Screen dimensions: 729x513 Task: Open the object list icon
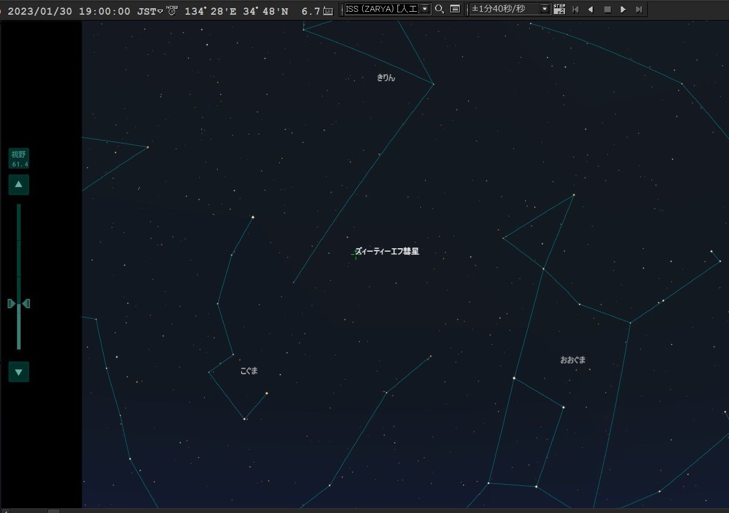(x=455, y=9)
